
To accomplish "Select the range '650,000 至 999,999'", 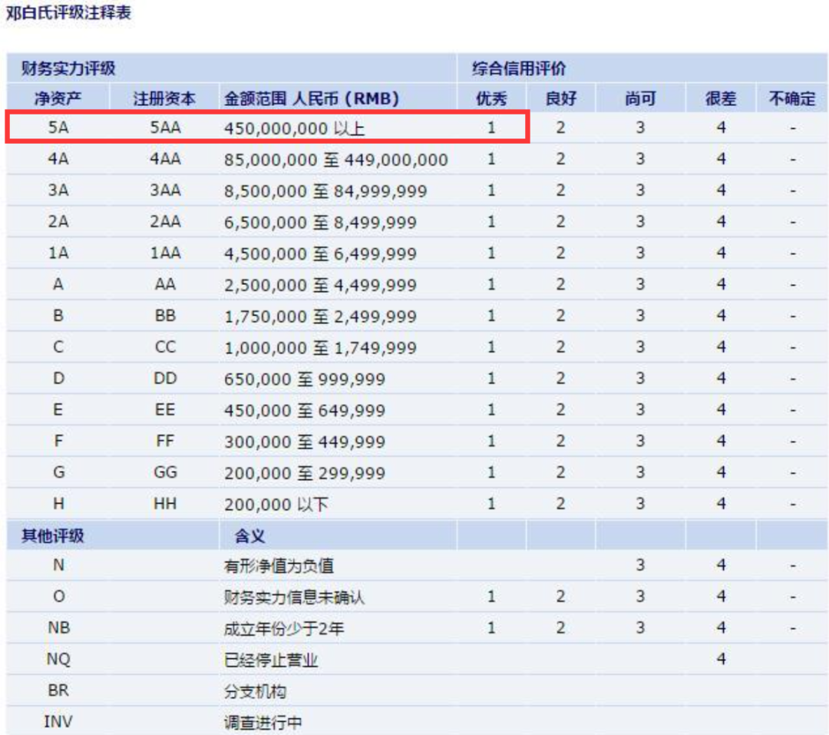I will click(x=305, y=379).
